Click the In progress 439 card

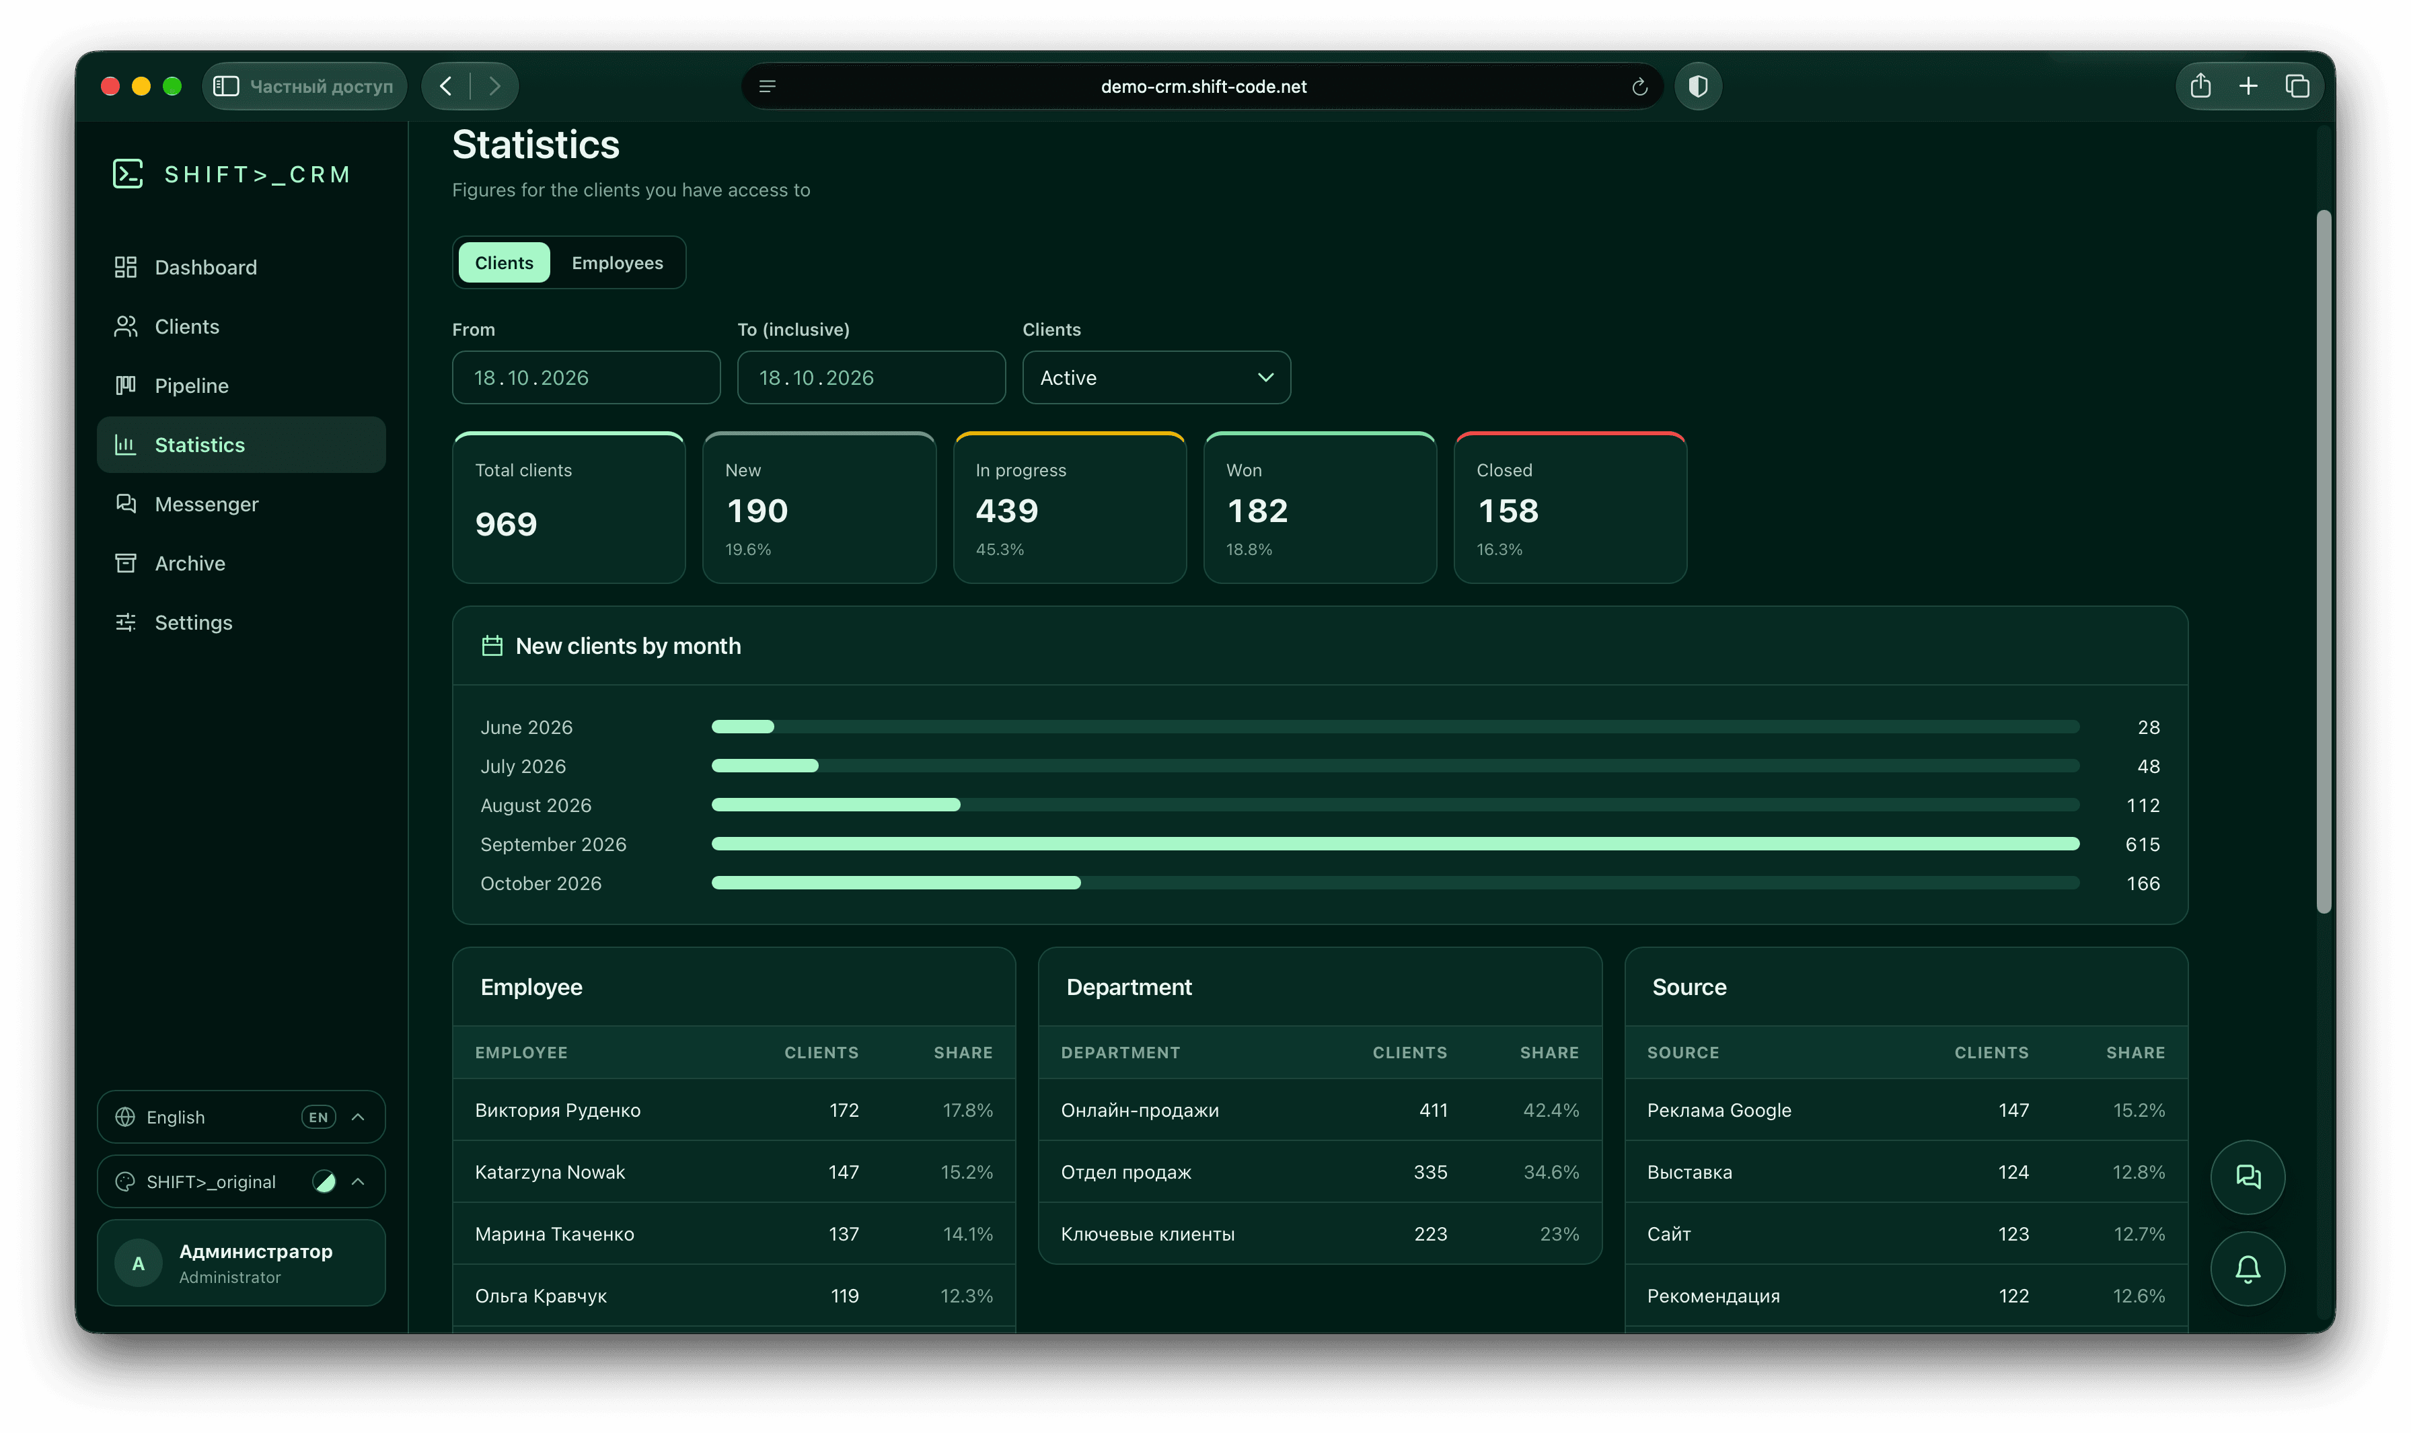coord(1069,507)
